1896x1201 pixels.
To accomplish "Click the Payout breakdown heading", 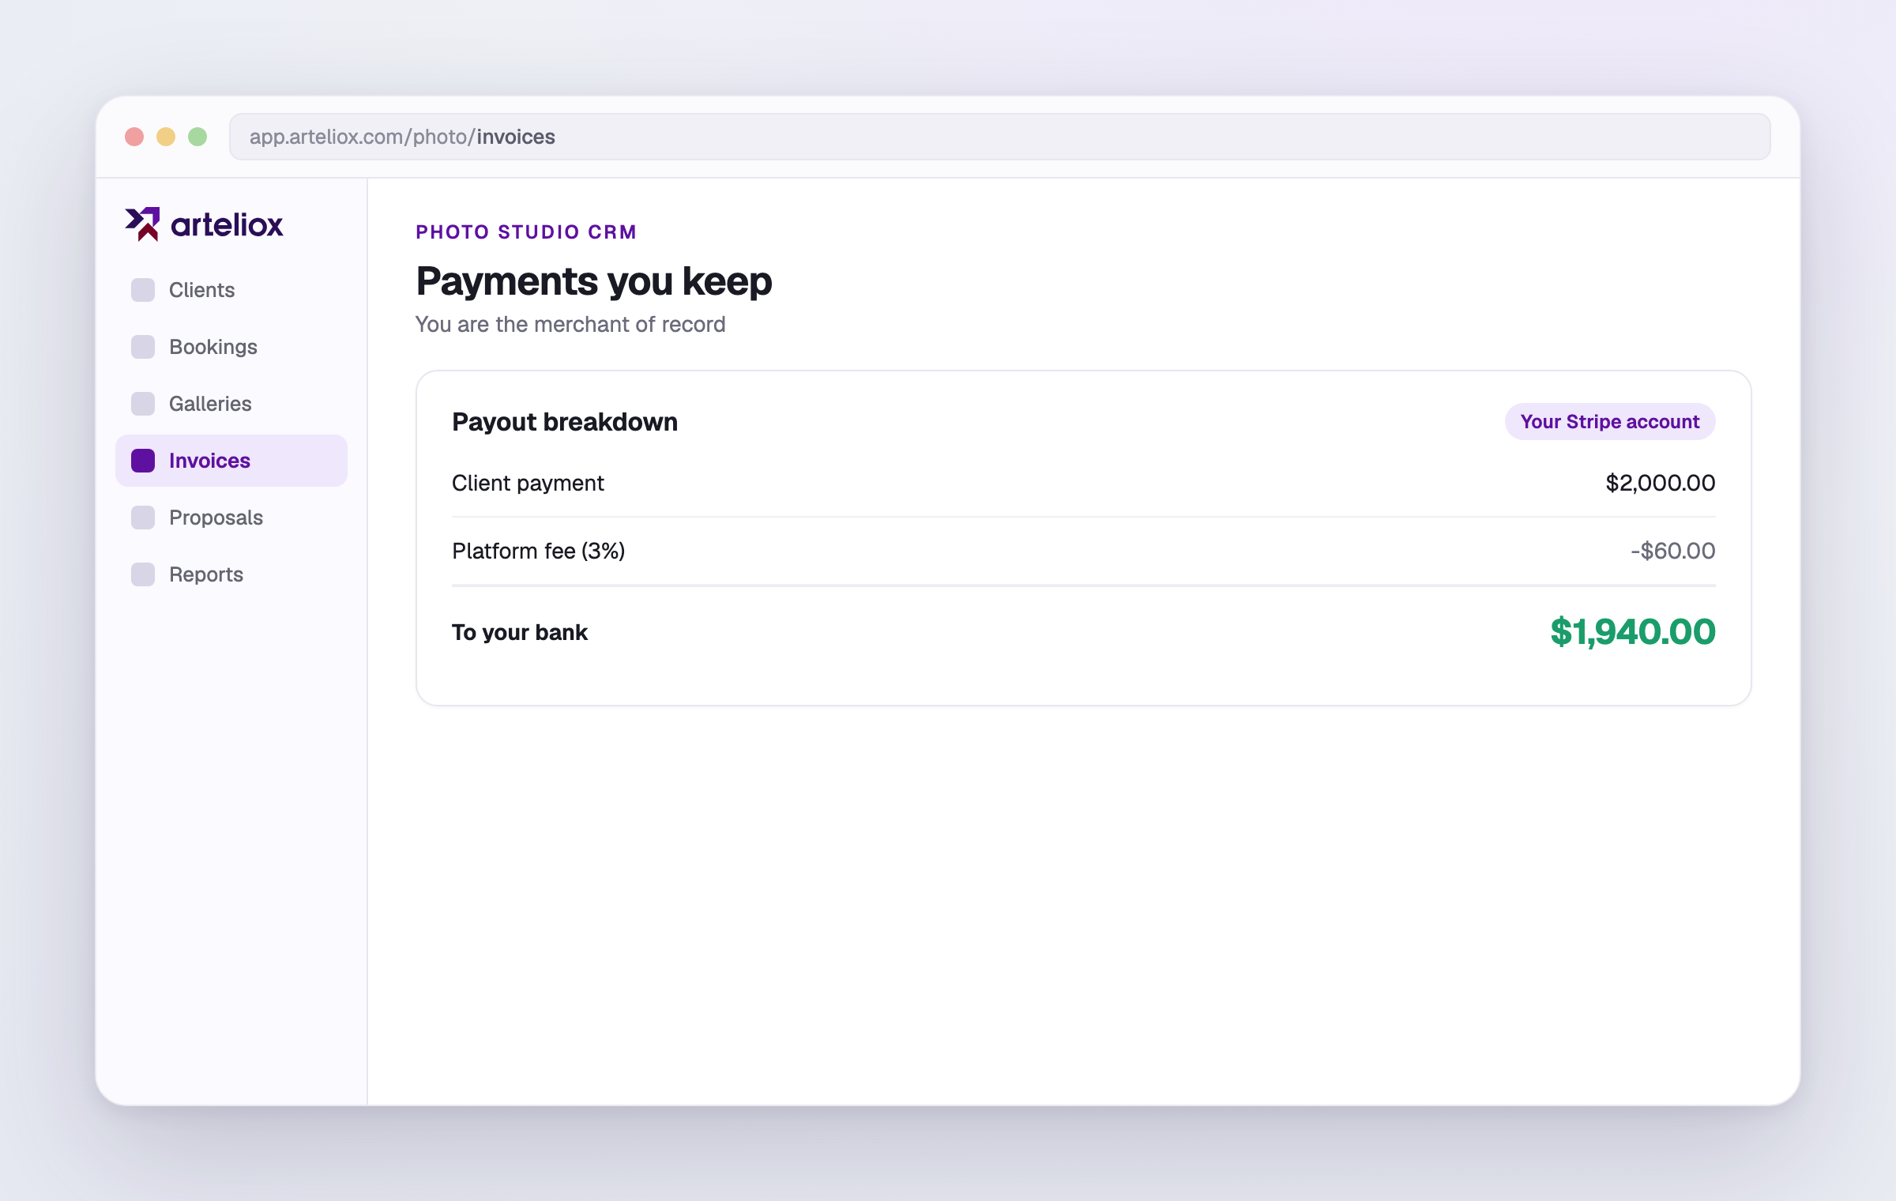I will tap(565, 422).
